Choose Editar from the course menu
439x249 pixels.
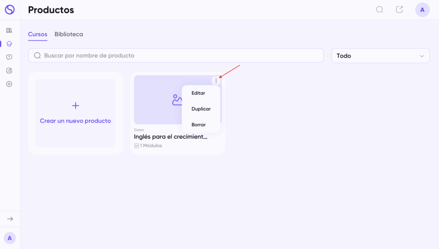[198, 93]
